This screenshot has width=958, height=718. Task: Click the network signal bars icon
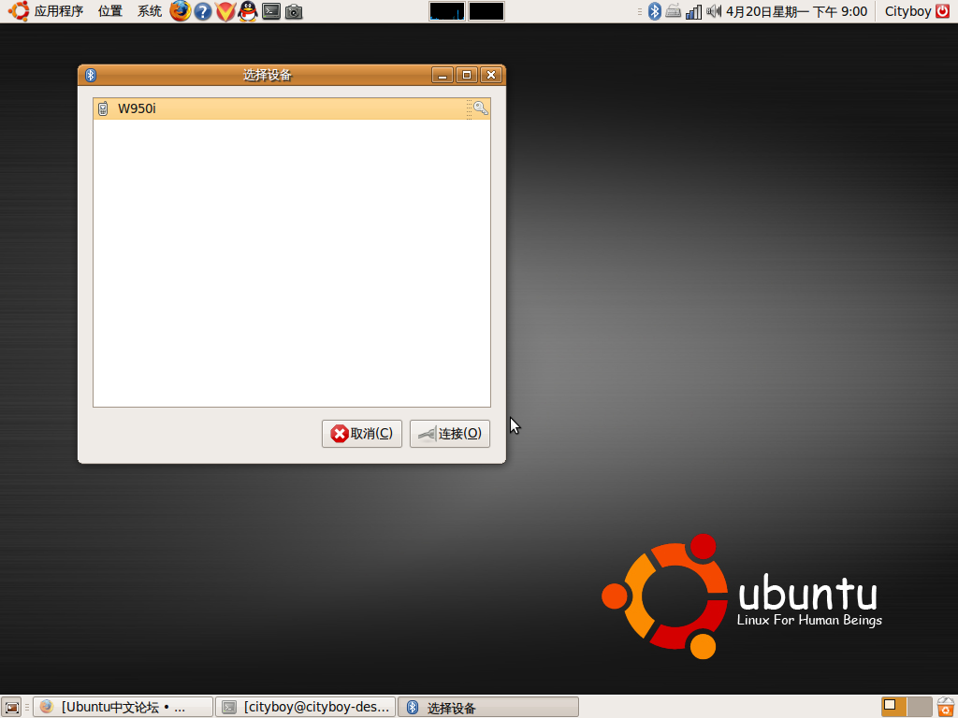point(693,11)
